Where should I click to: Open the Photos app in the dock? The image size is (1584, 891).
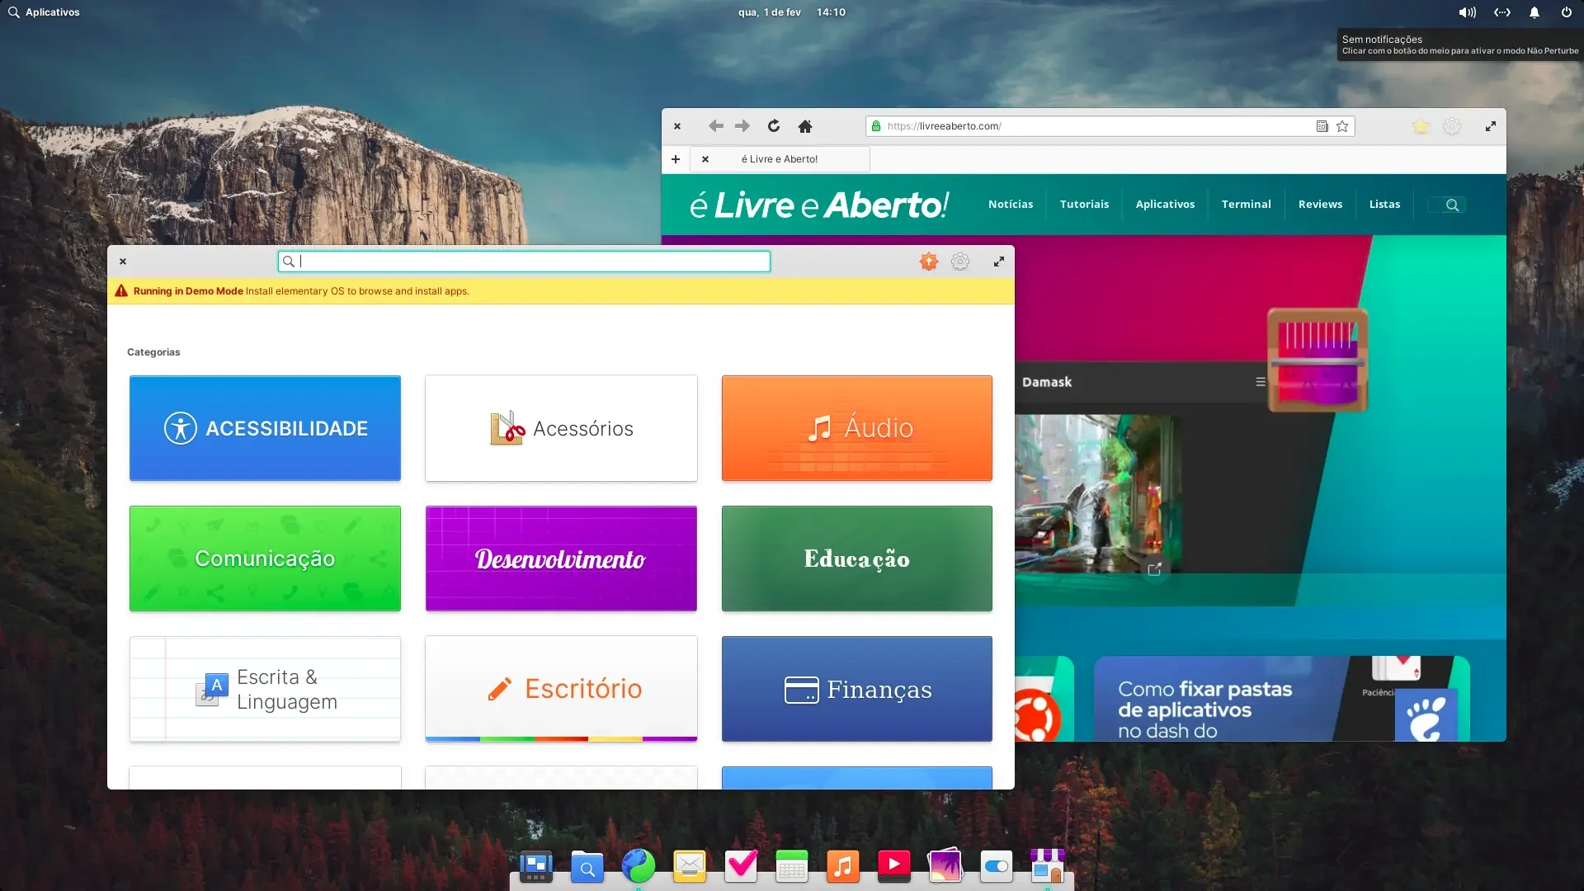click(945, 865)
